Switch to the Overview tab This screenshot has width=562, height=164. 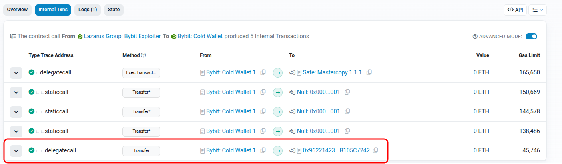click(x=17, y=10)
